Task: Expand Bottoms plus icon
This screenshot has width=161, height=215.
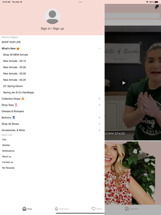Action: pos(99,118)
